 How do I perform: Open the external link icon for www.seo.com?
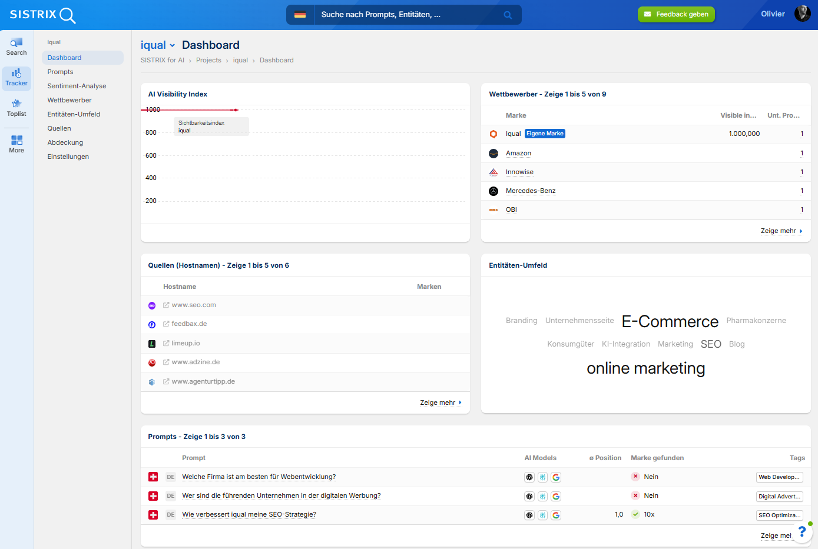click(166, 305)
